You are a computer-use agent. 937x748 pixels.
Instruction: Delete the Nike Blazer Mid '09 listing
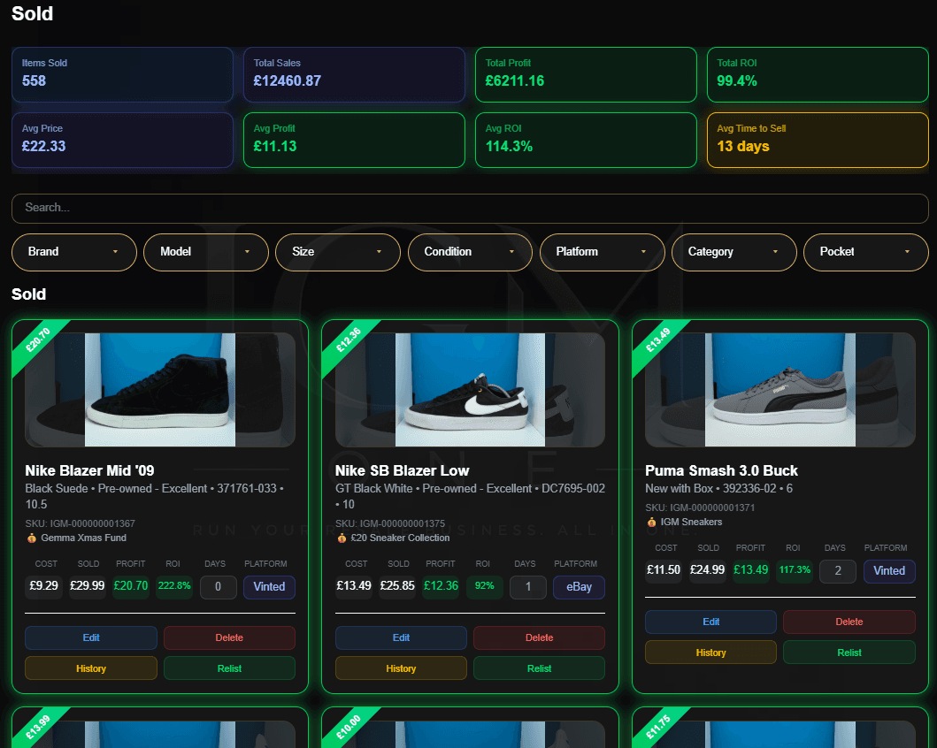229,637
